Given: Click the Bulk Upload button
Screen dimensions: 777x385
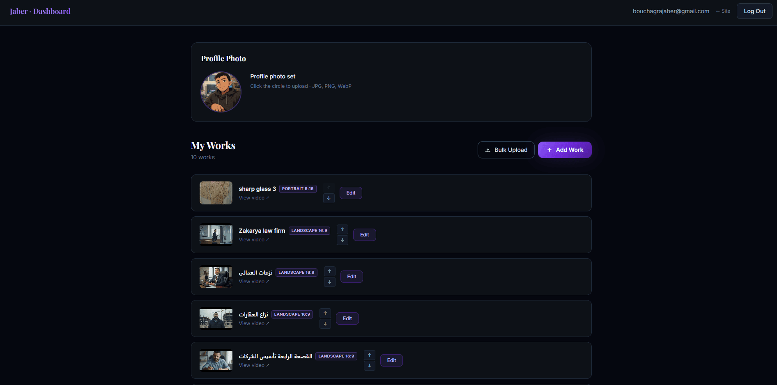Looking at the screenshot, I should pyautogui.click(x=506, y=150).
